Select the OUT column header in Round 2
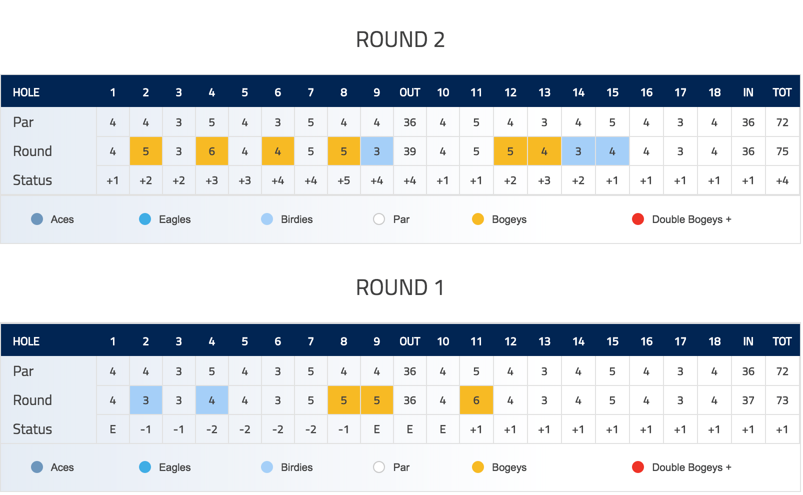 (410, 92)
